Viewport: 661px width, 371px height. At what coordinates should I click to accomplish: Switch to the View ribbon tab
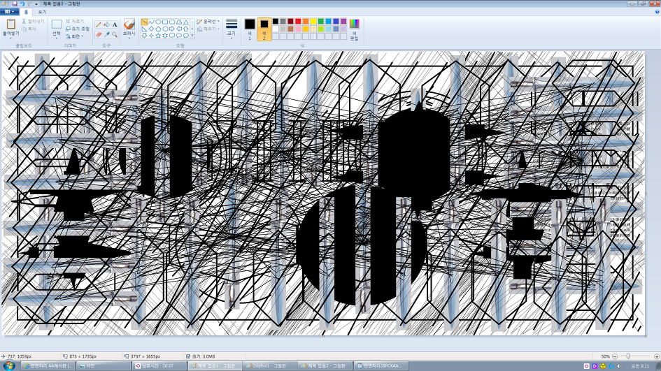coord(42,12)
